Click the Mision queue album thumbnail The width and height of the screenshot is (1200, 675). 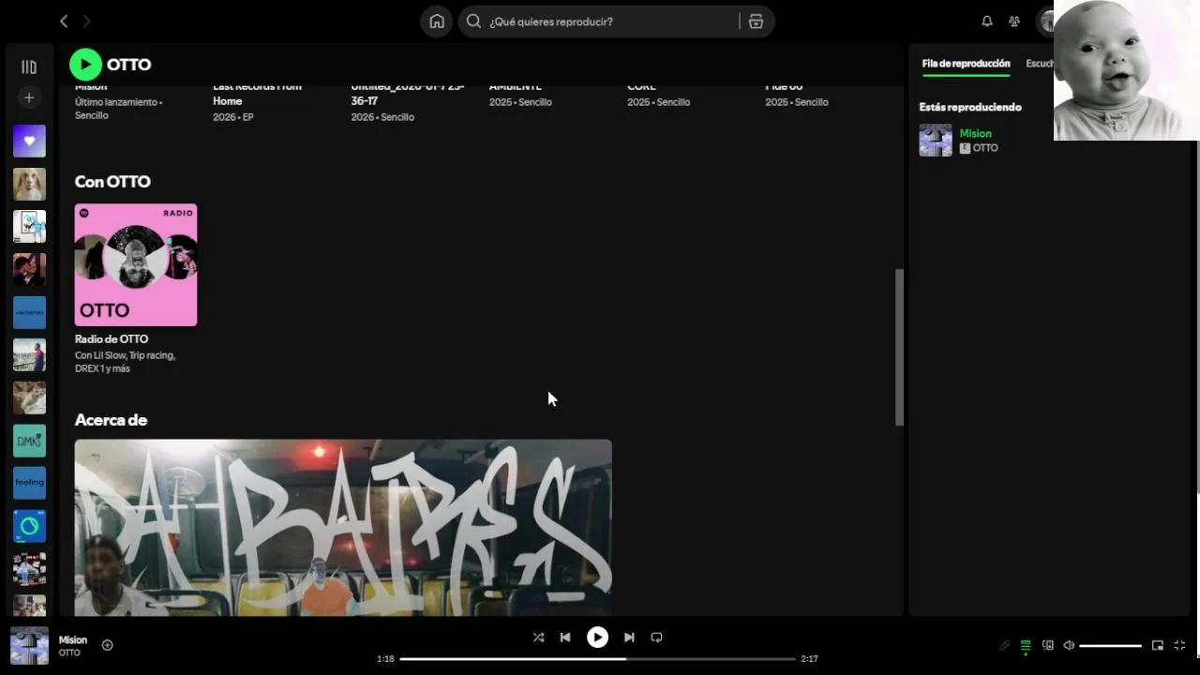[x=936, y=141]
